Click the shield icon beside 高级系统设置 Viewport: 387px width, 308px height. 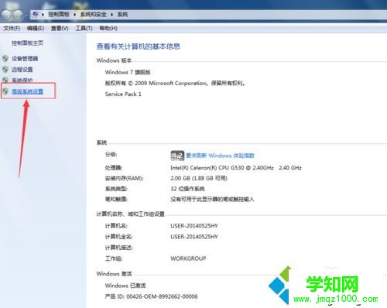point(5,91)
